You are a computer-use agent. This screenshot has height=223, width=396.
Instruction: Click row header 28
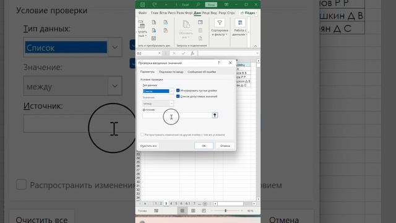[138, 174]
